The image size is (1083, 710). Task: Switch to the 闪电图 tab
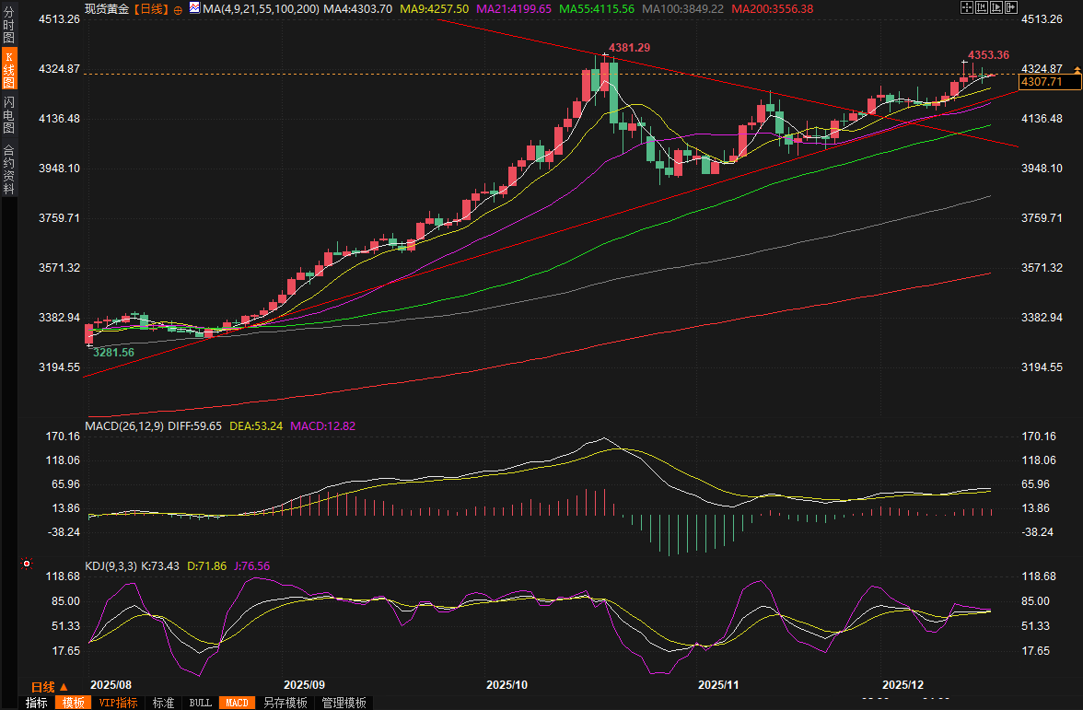tap(8, 114)
